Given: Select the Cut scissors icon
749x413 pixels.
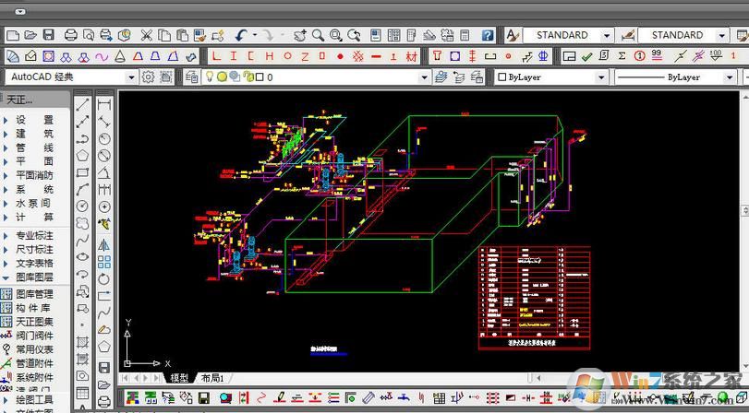Looking at the screenshot, I should [146, 35].
